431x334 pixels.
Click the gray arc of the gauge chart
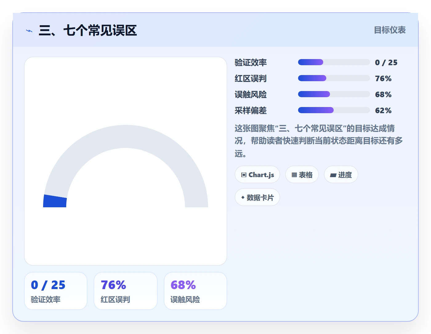pyautogui.click(x=126, y=137)
